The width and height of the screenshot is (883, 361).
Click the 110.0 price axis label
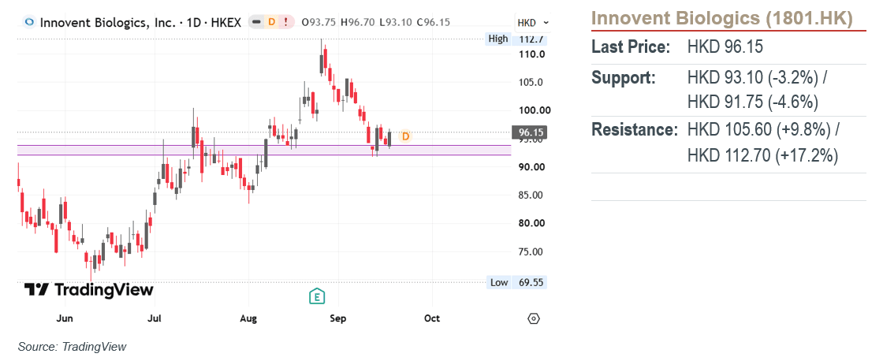pos(533,54)
